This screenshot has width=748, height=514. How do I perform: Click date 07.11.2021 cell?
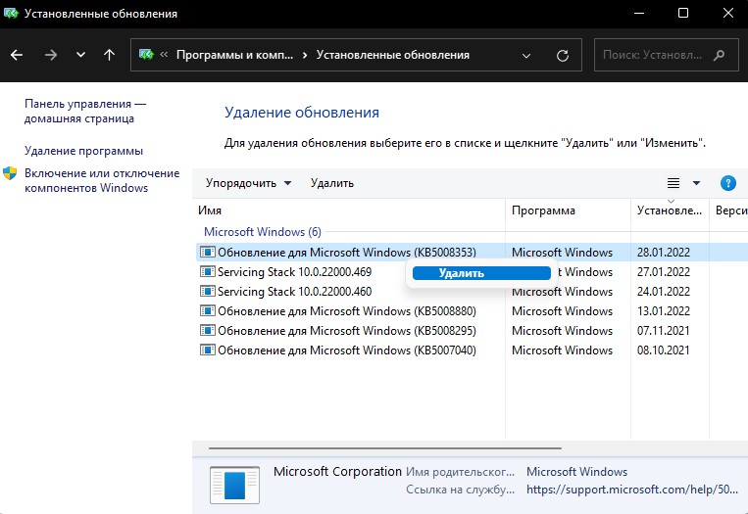coord(664,331)
